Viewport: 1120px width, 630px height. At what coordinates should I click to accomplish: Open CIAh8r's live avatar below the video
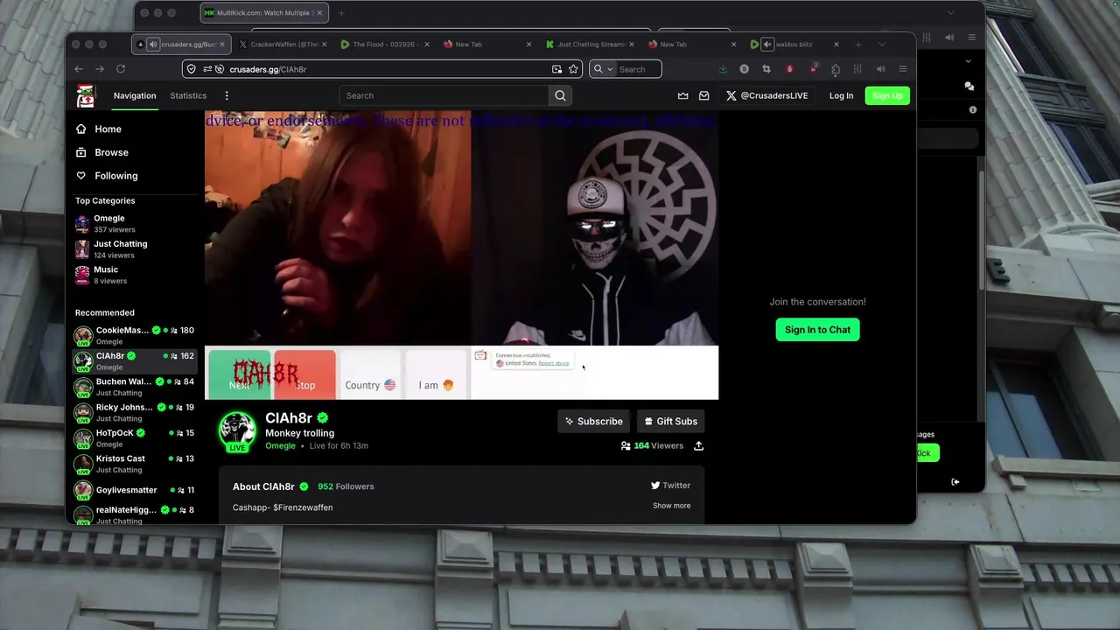pyautogui.click(x=237, y=431)
